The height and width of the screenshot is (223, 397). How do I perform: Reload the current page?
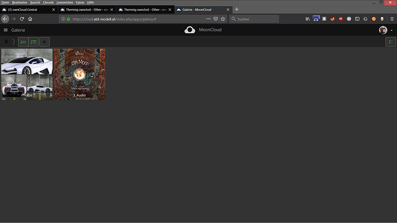(22, 19)
